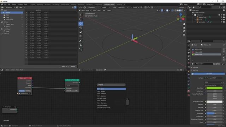Toggle the camera view icon in viewport
The width and height of the screenshot is (226, 127).
(184, 31)
